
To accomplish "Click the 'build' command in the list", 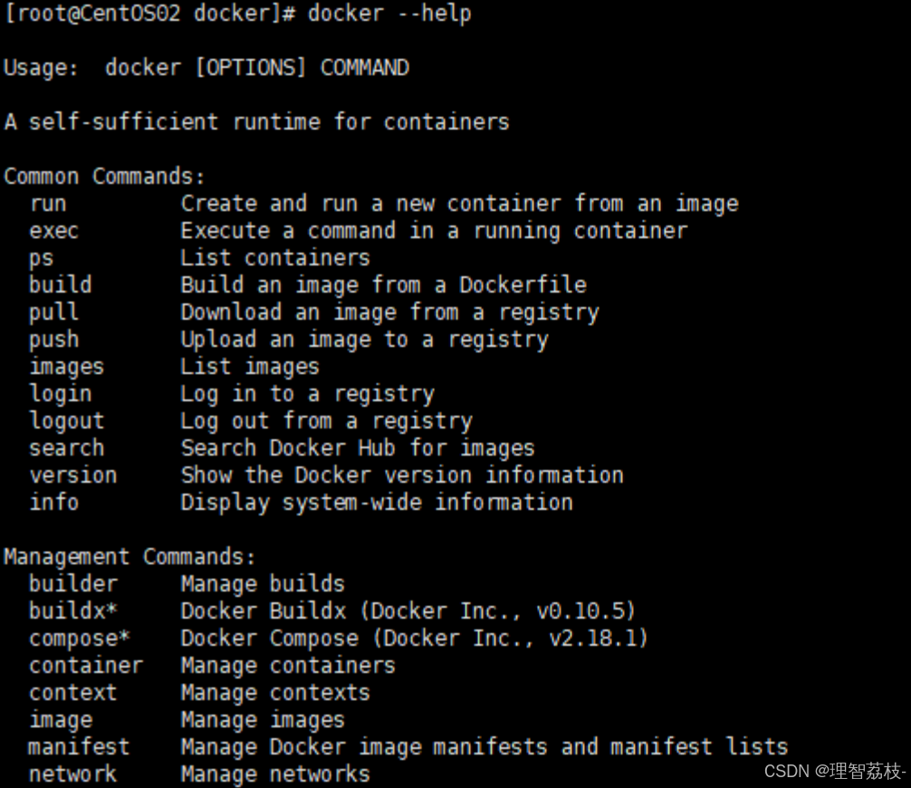I will click(61, 285).
